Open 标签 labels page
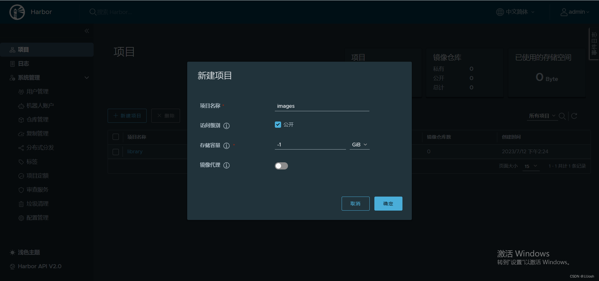This screenshot has width=599, height=281. click(32, 162)
